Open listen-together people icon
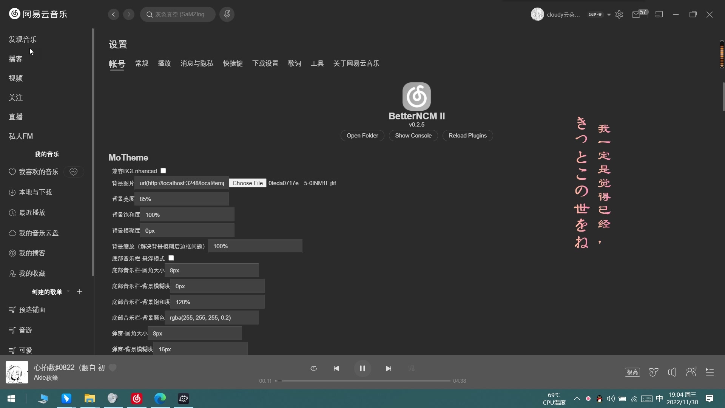 tap(691, 372)
